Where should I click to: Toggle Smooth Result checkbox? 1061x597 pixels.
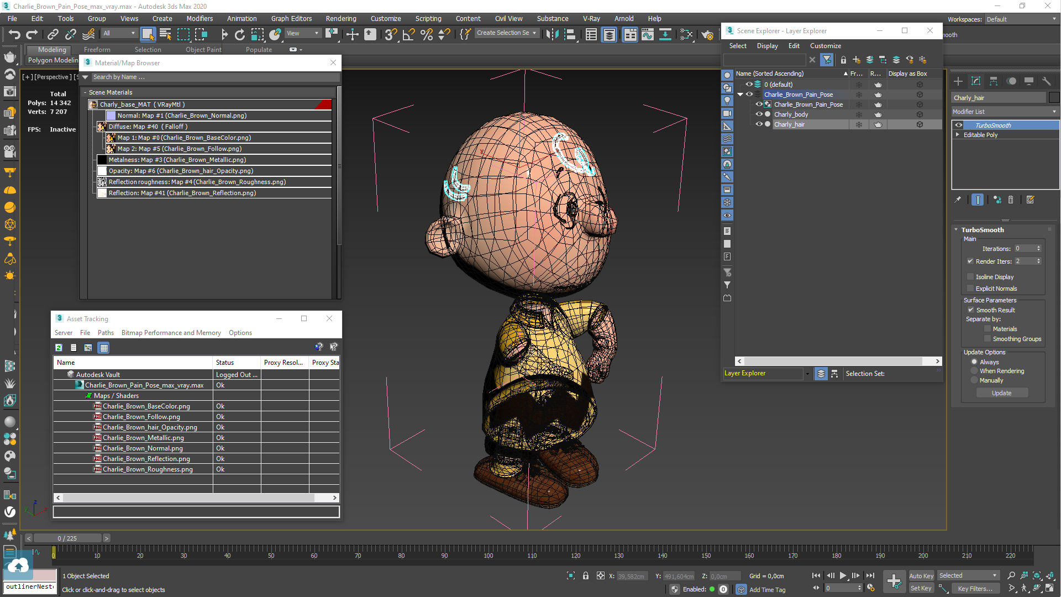971,310
